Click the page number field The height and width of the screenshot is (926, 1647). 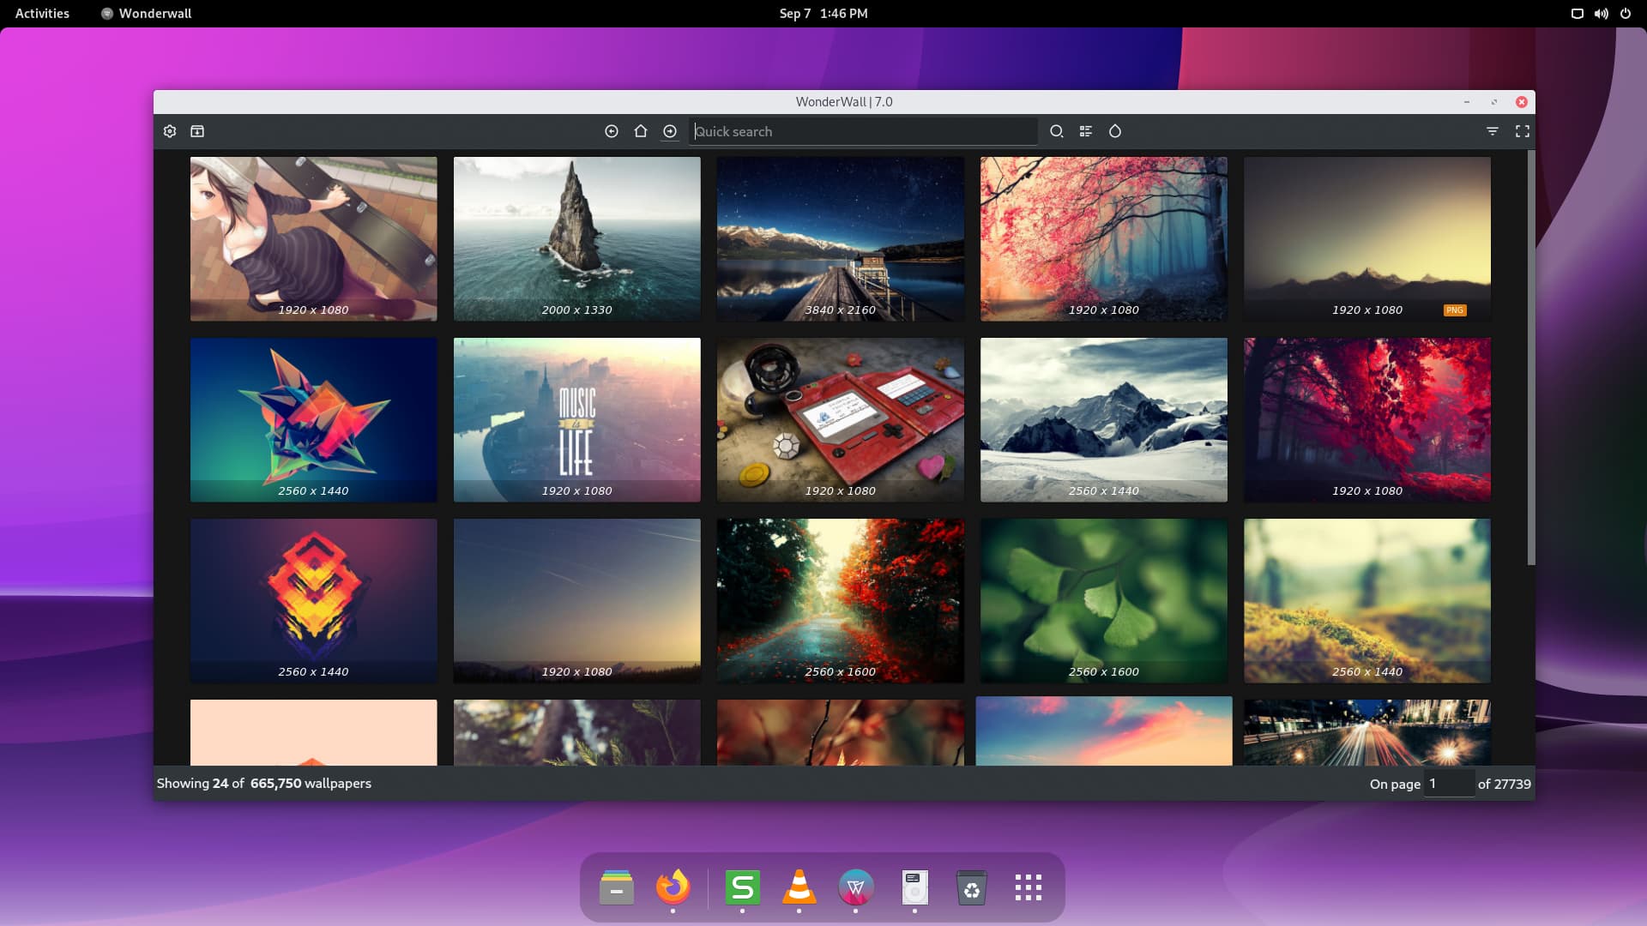(x=1448, y=784)
